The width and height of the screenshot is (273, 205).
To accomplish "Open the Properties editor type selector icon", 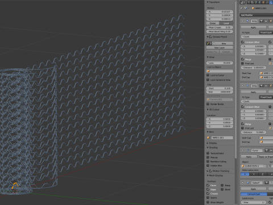I will click(243, 2).
